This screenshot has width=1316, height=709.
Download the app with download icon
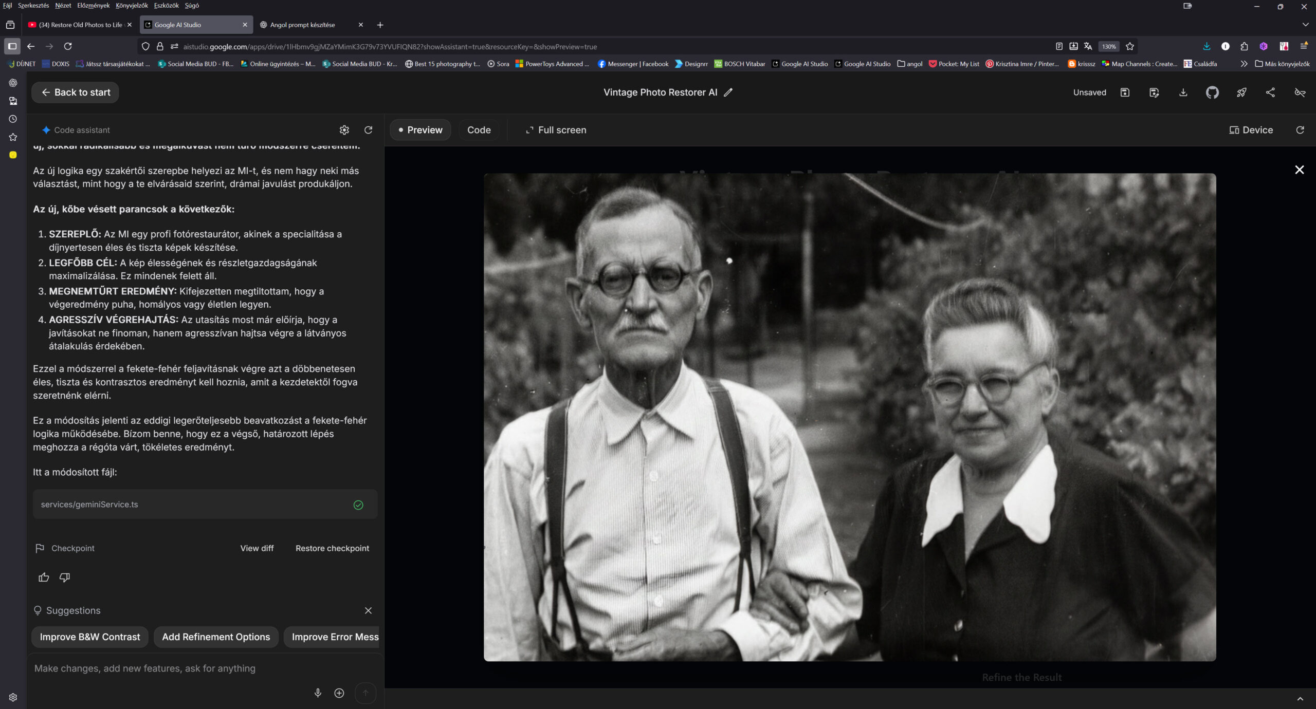click(x=1183, y=92)
